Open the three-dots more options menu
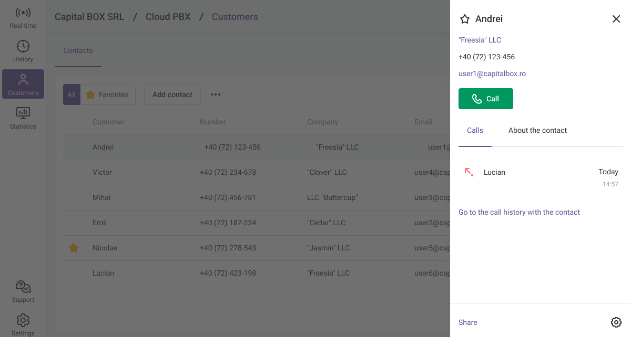The image size is (631, 337). [x=216, y=94]
